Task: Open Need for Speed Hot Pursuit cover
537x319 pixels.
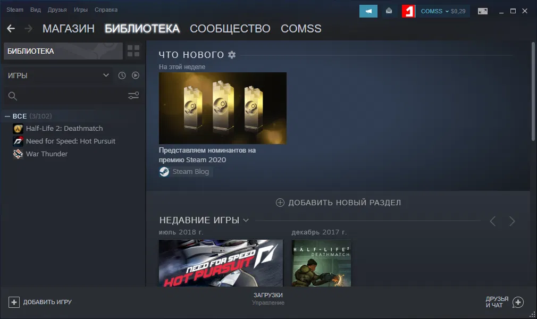Action: [x=221, y=263]
